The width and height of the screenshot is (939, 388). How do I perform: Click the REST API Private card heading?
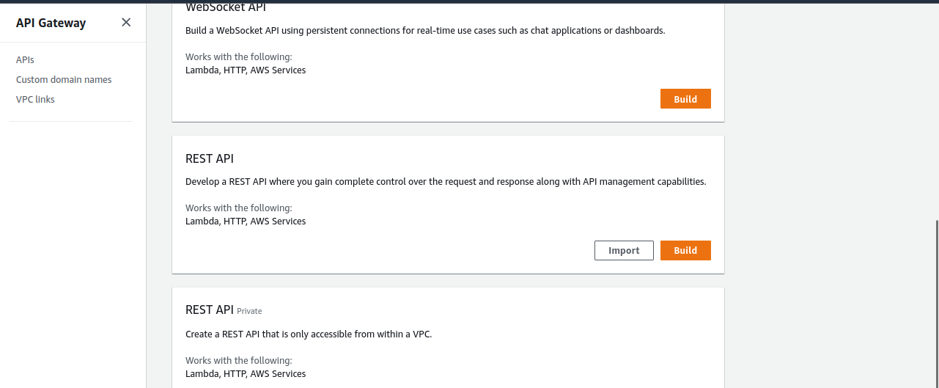(x=210, y=310)
